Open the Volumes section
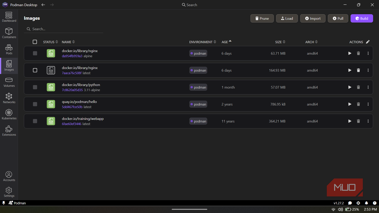This screenshot has height=213, width=379. pyautogui.click(x=9, y=82)
